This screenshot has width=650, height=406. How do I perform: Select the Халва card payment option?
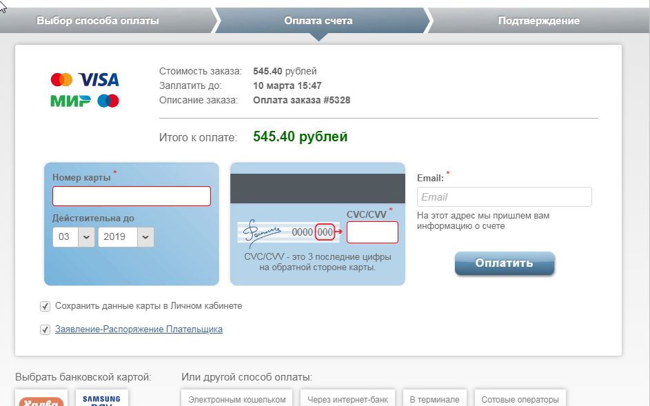41,398
